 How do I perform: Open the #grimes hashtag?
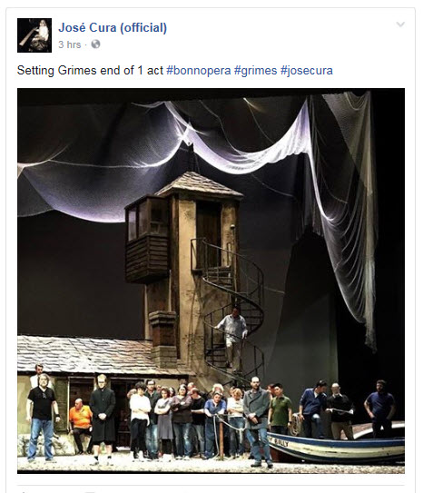click(x=255, y=70)
